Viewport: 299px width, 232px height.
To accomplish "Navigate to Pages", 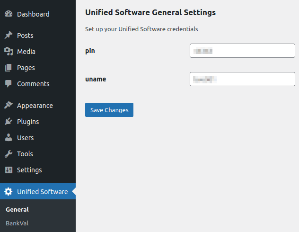I will (26, 68).
